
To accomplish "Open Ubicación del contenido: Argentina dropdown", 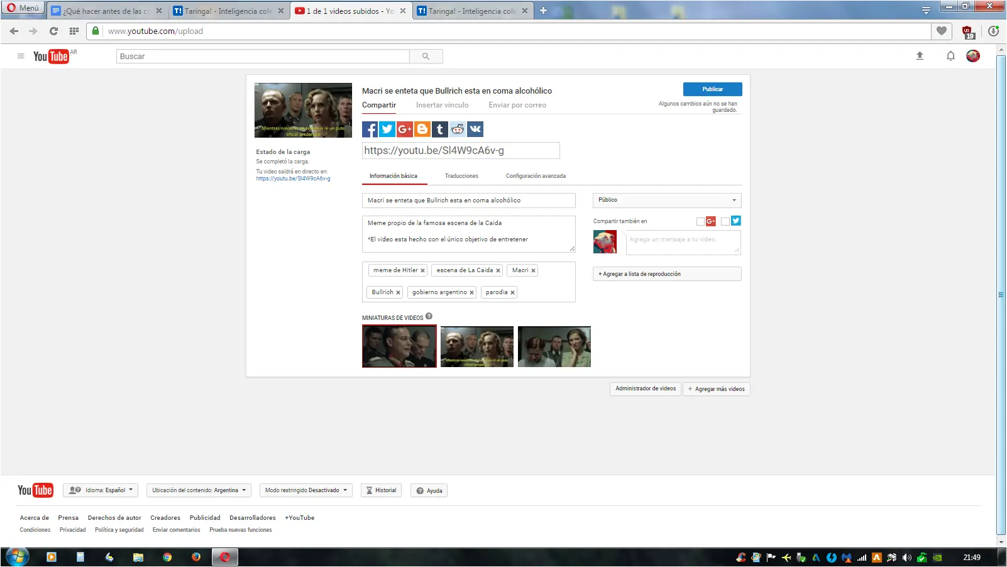I will click(x=199, y=490).
